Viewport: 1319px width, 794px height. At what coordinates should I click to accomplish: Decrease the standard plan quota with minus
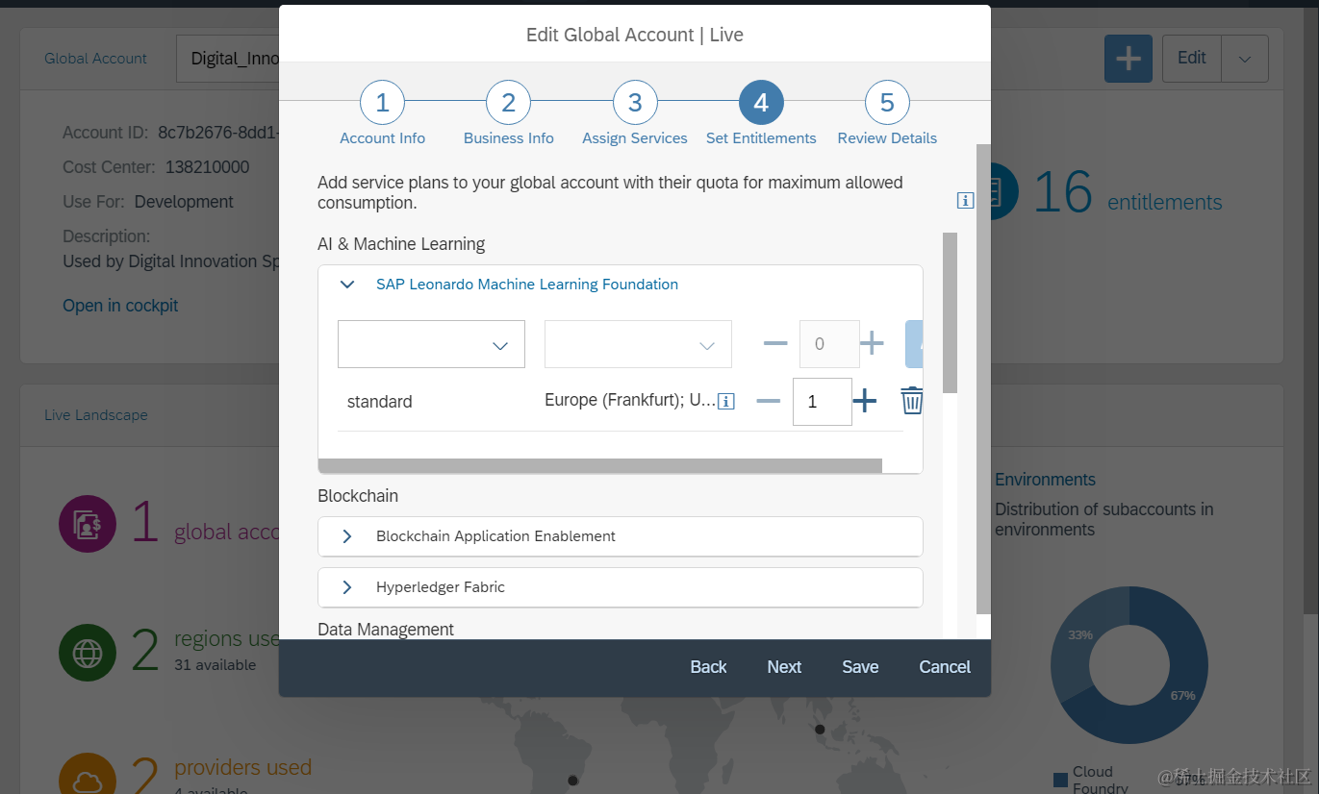tap(768, 401)
